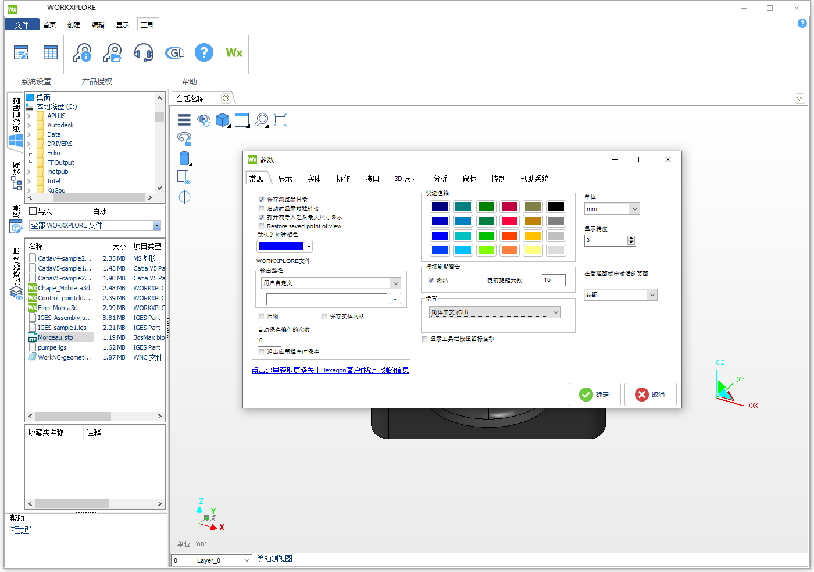Click the grid with eye icon
The height and width of the screenshot is (572, 814).
click(184, 177)
